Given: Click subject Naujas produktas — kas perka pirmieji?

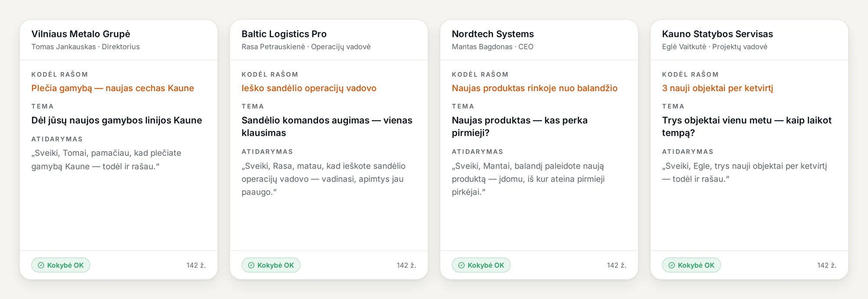Looking at the screenshot, I should [519, 126].
